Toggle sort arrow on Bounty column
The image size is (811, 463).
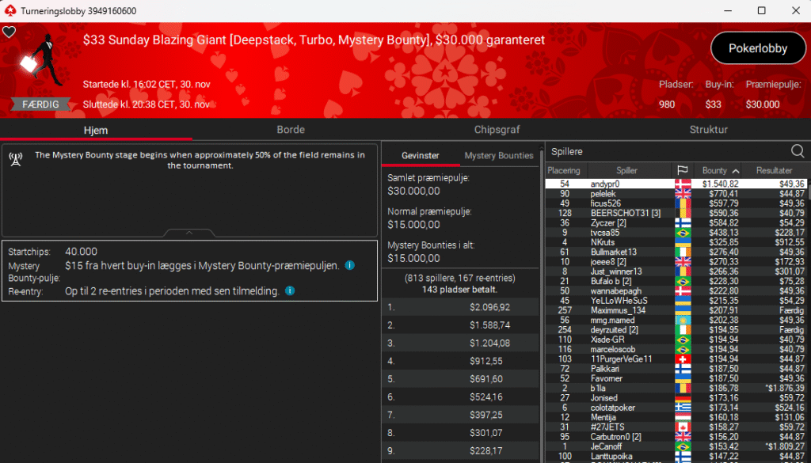pos(736,170)
